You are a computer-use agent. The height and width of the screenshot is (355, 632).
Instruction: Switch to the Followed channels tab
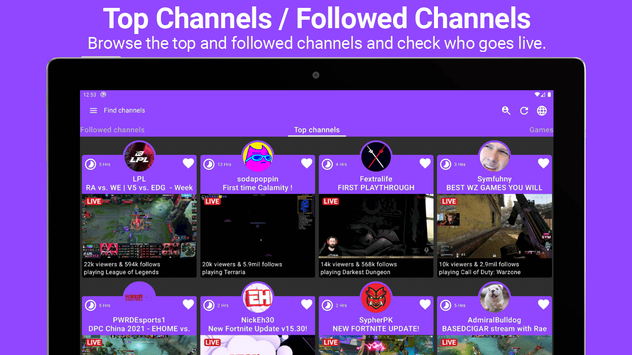click(x=113, y=130)
